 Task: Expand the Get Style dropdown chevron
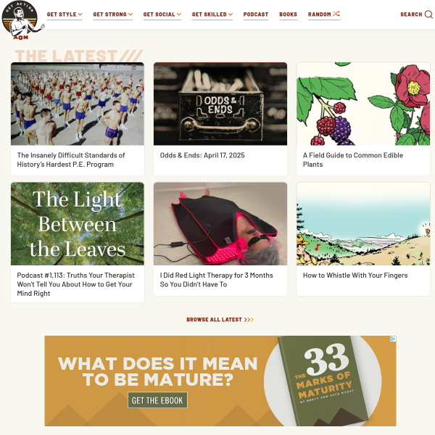coord(80,14)
